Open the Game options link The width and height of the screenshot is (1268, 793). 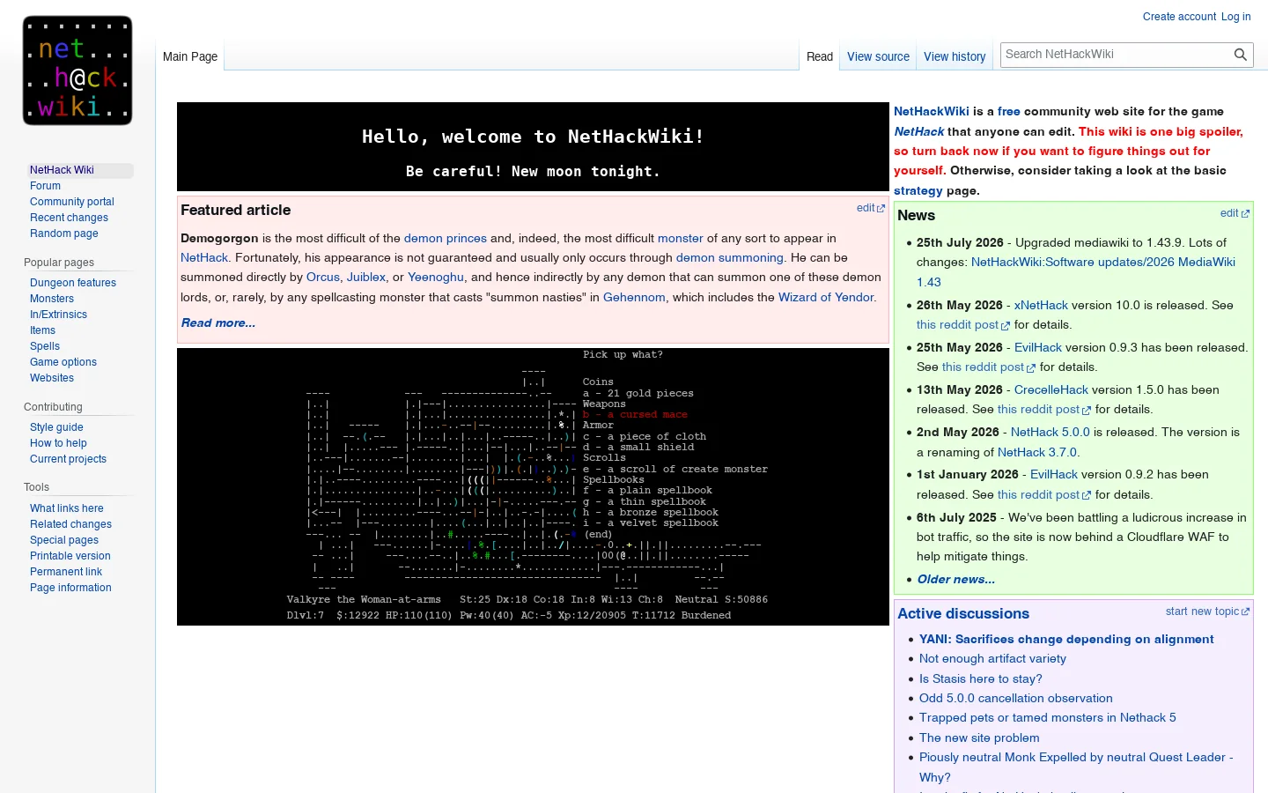[x=63, y=362]
